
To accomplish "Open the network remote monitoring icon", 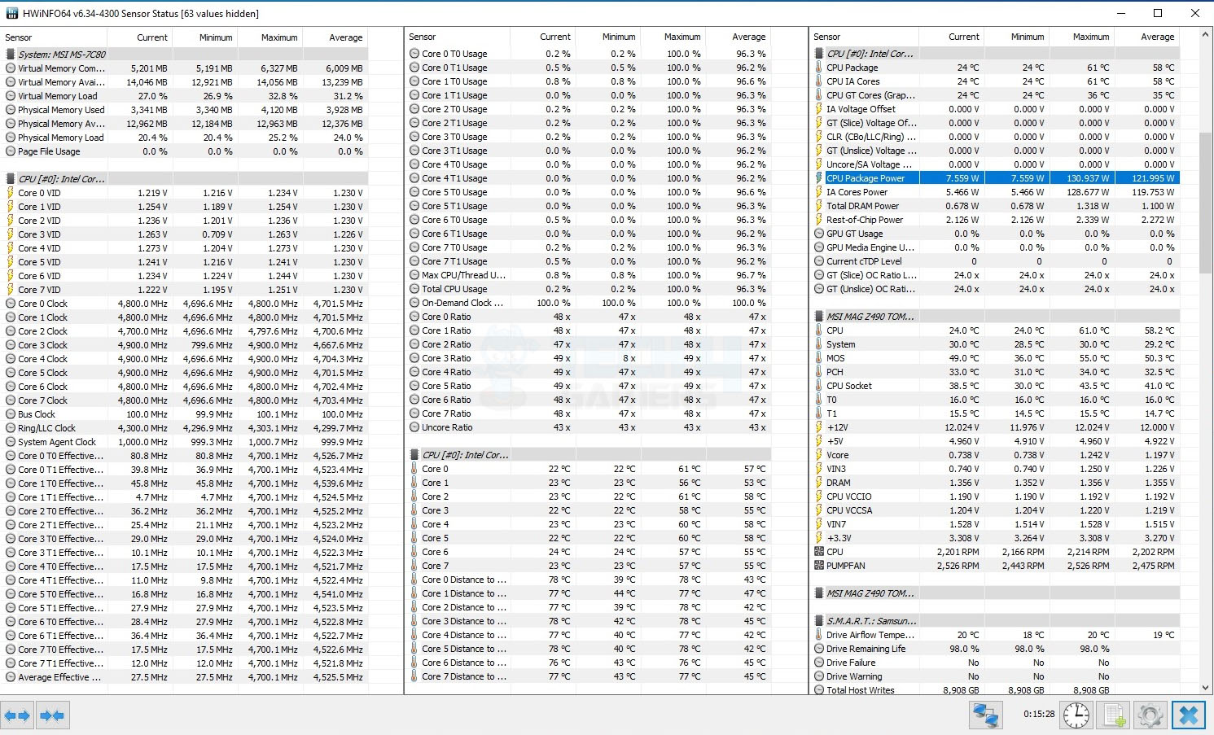I will (x=986, y=715).
